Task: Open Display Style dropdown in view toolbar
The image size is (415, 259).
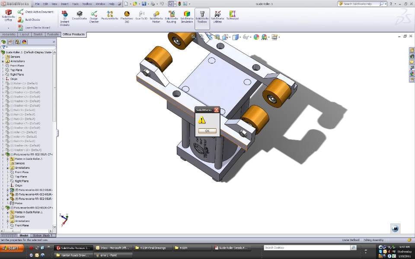Action: [240, 37]
